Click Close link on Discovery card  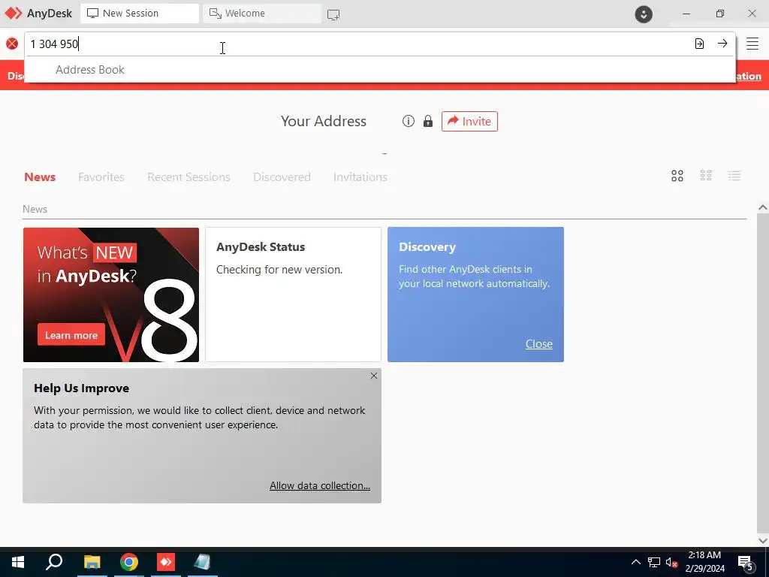pyautogui.click(x=539, y=344)
